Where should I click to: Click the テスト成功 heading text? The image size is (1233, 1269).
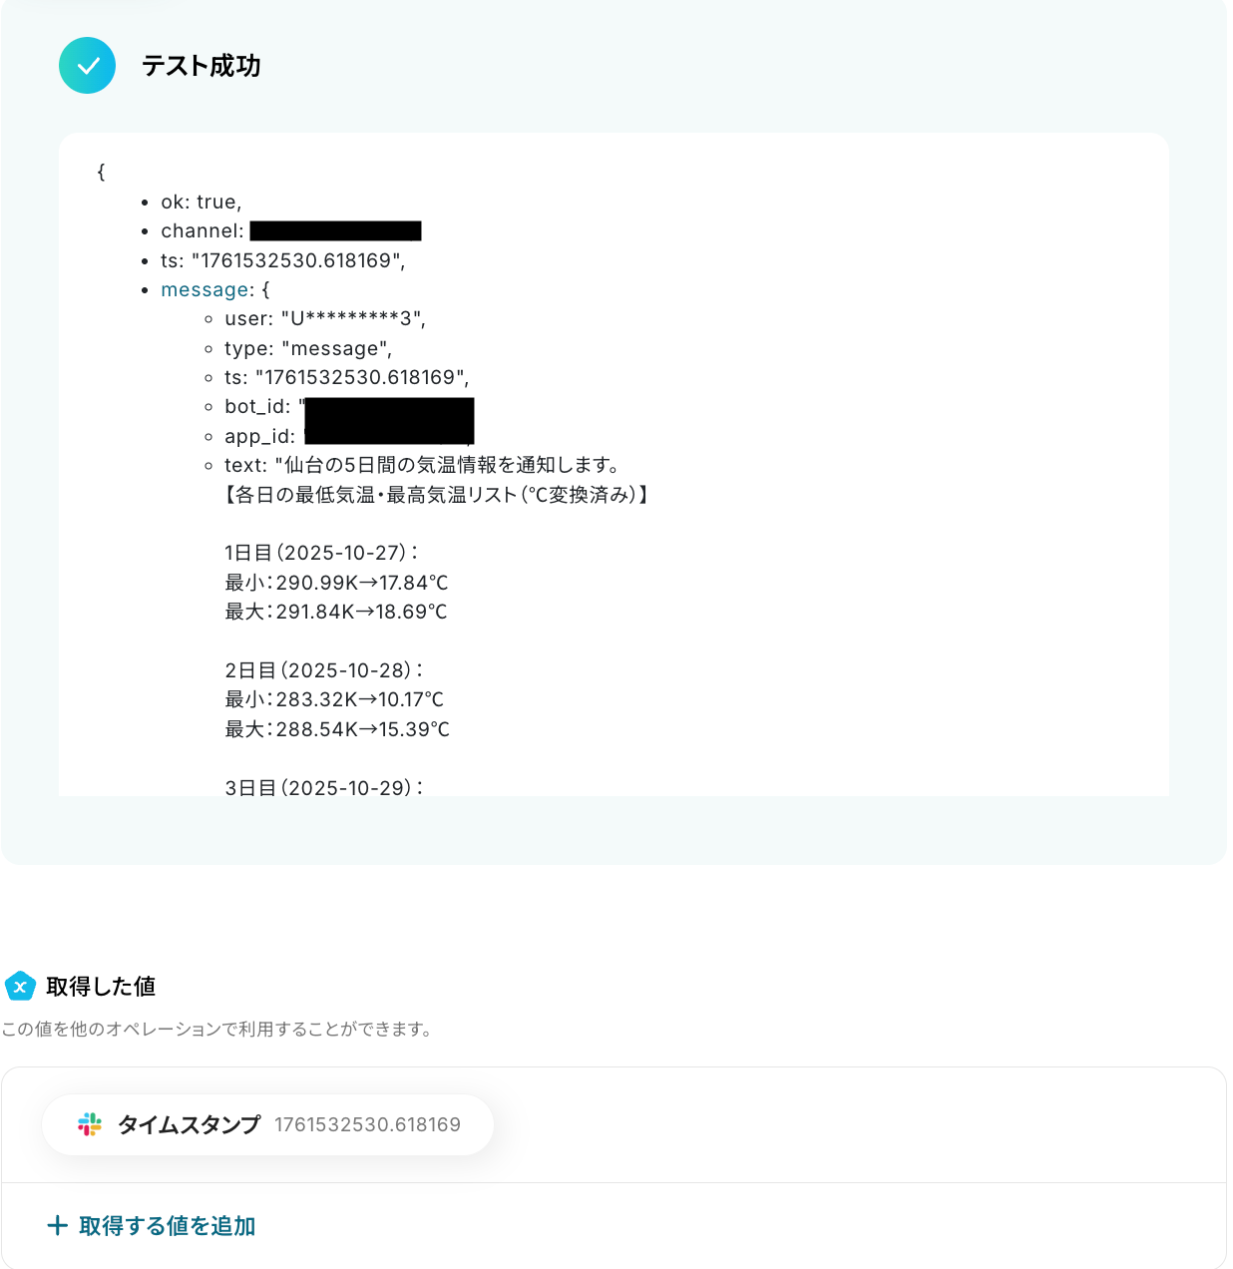[201, 66]
